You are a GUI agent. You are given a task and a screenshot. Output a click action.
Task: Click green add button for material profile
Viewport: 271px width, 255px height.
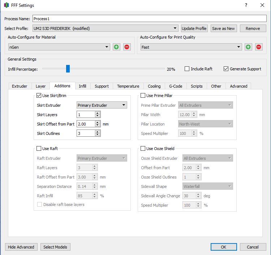pos(116,47)
